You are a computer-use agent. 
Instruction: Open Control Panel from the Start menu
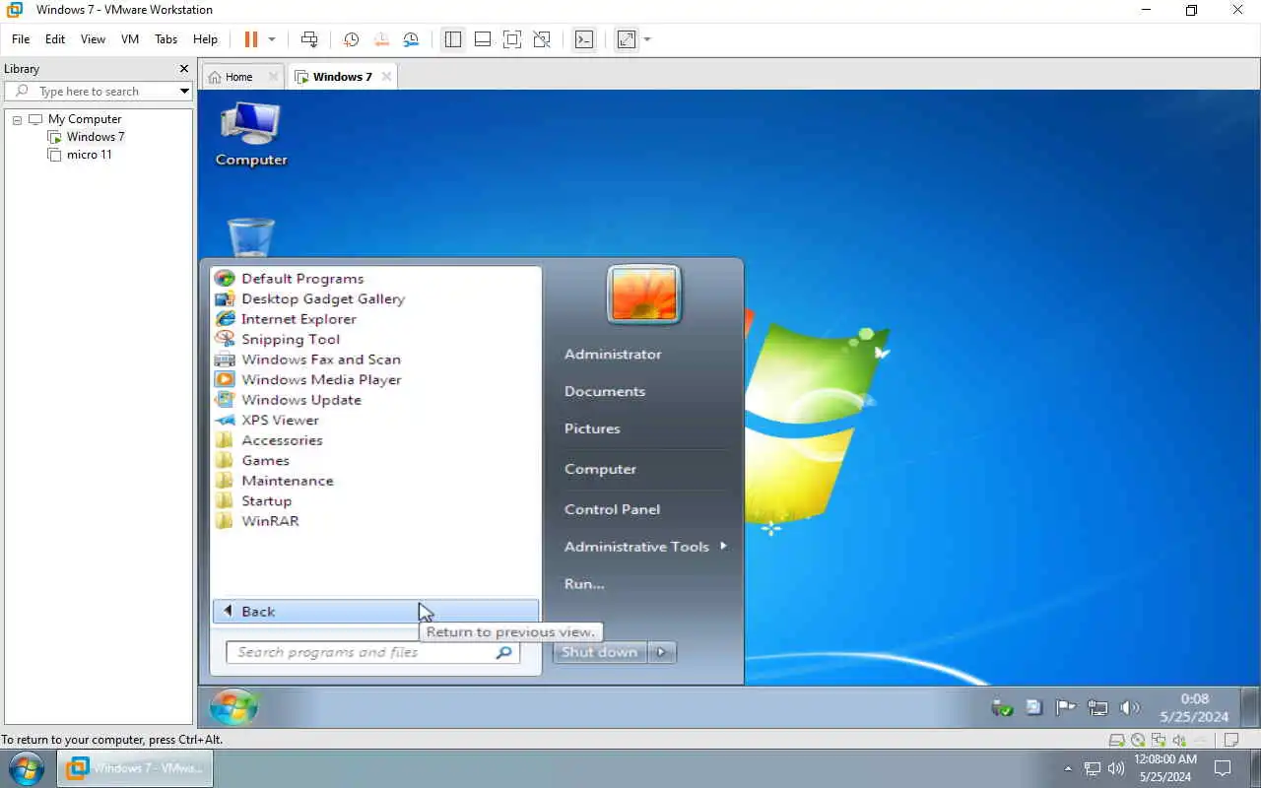[x=612, y=509]
